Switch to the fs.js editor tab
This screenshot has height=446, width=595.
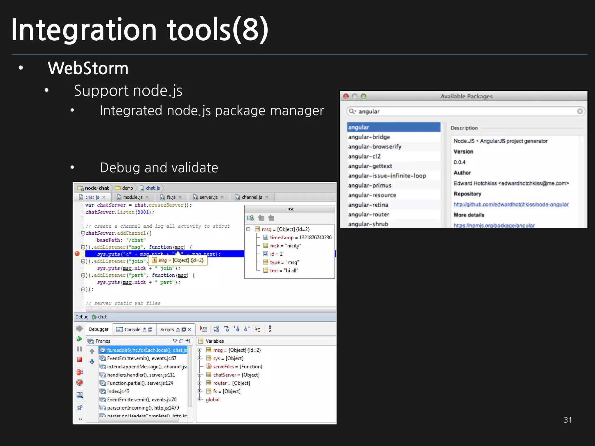pyautogui.click(x=171, y=197)
